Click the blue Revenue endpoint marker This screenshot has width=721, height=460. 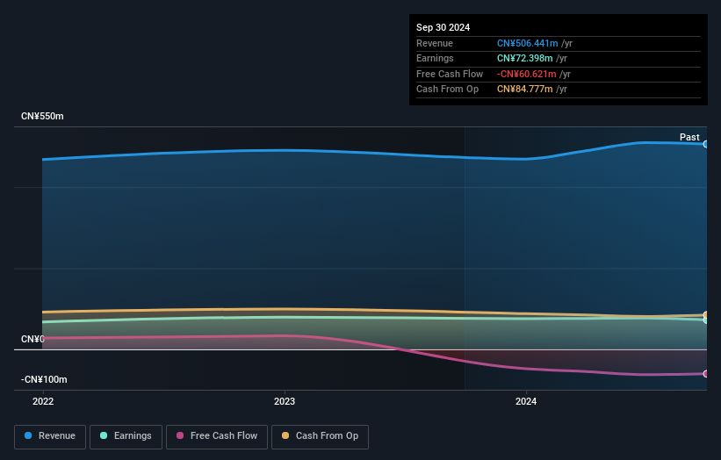[x=705, y=144]
